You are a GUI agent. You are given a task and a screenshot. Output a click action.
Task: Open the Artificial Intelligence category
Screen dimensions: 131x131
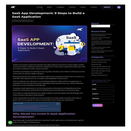(99, 62)
